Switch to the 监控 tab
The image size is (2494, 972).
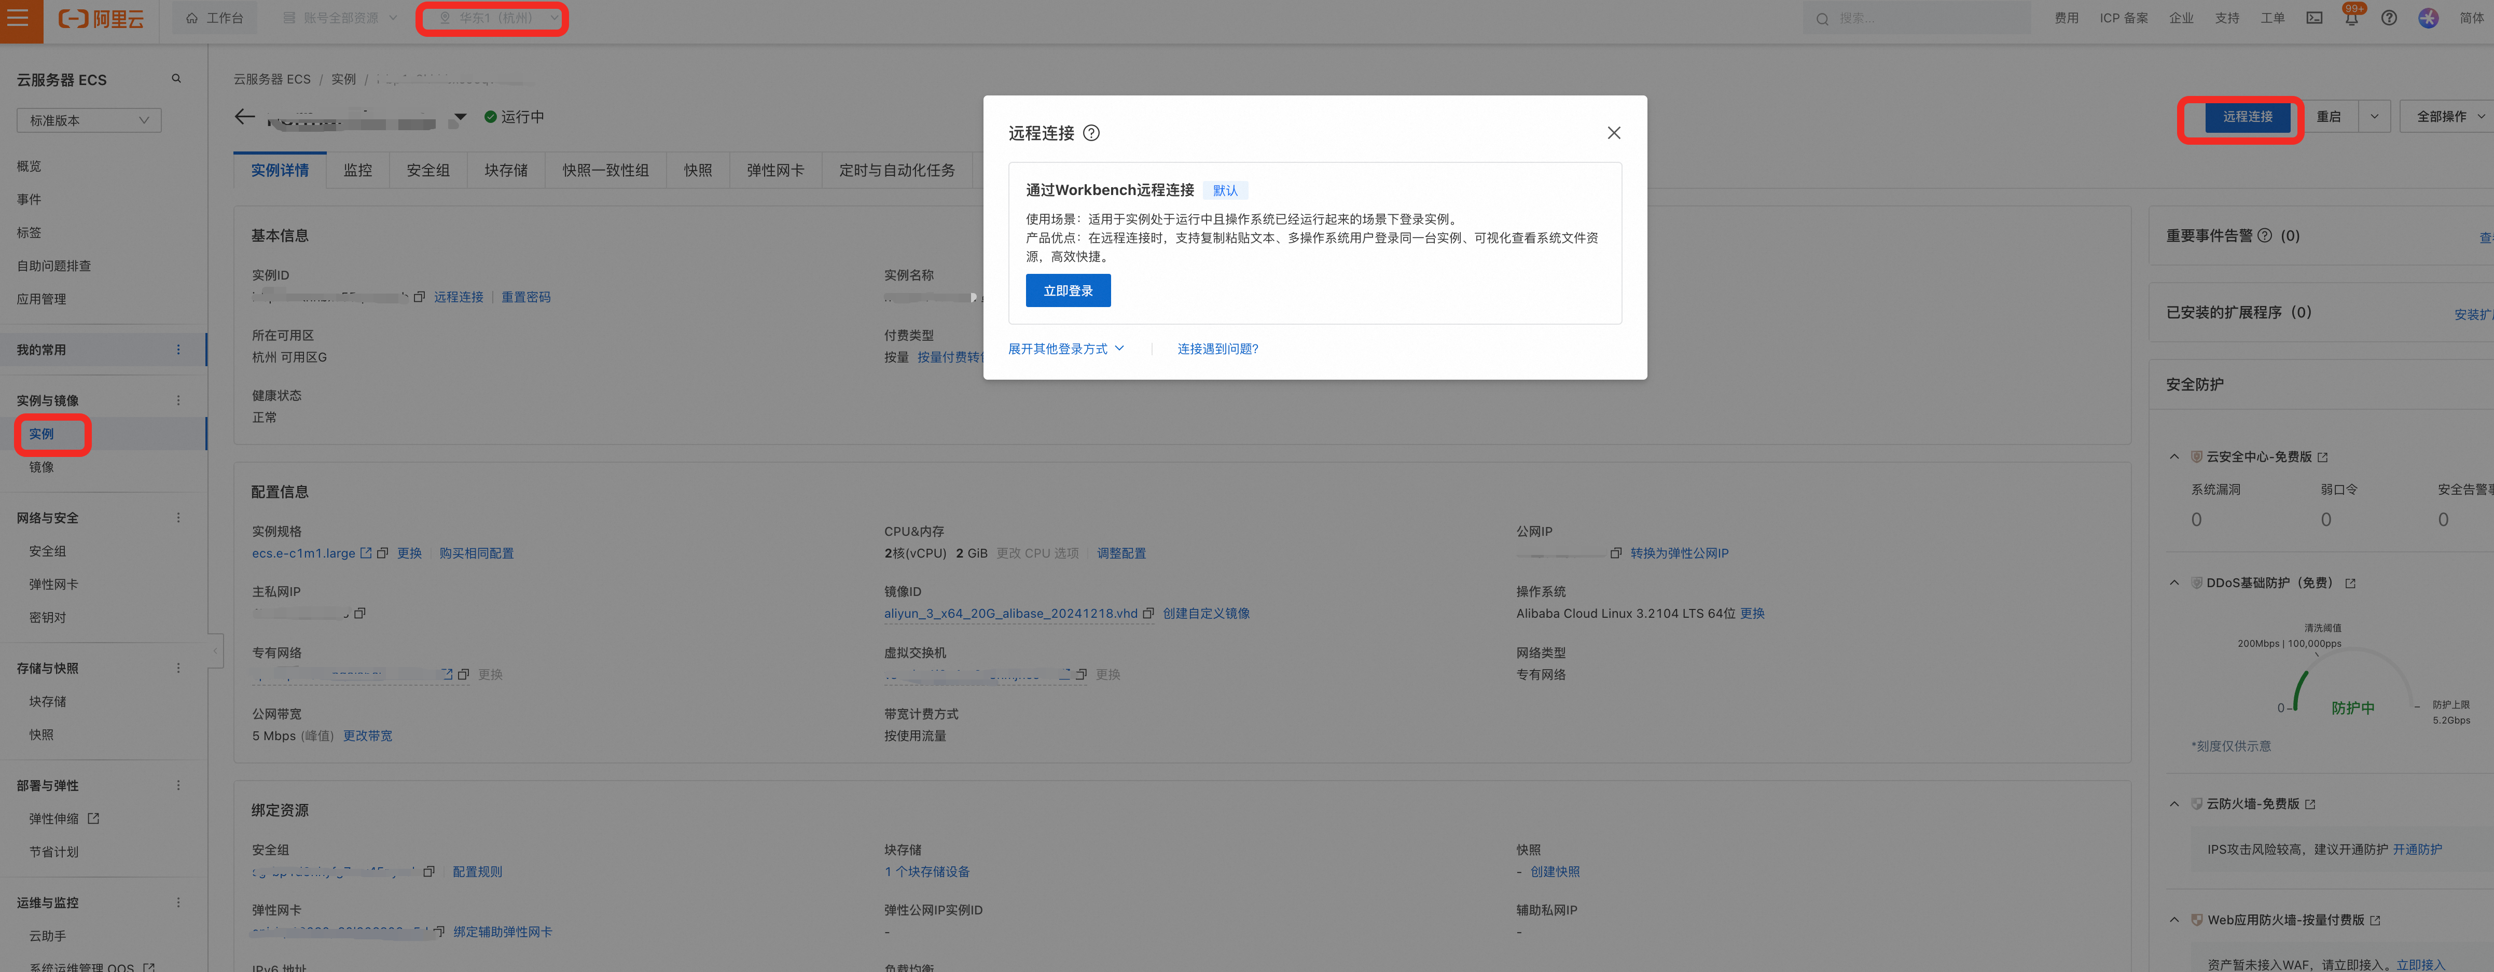[x=357, y=171]
